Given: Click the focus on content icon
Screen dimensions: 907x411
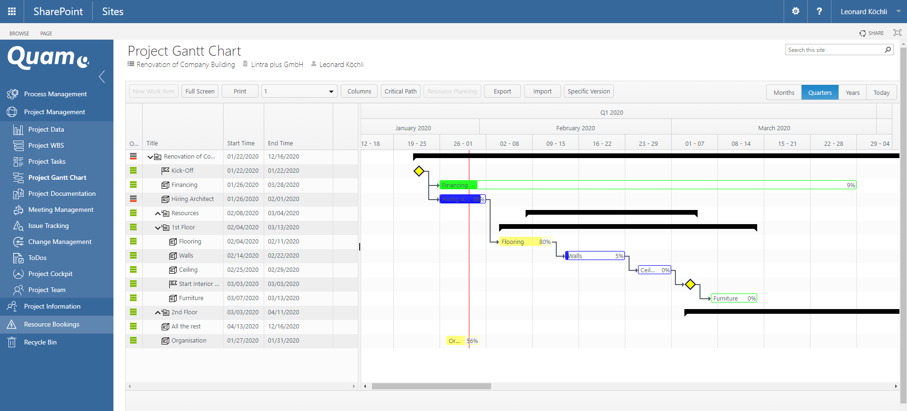Looking at the screenshot, I should pyautogui.click(x=897, y=33).
